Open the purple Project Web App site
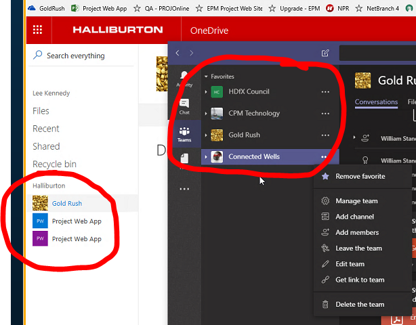The width and height of the screenshot is (416, 325). coord(77,239)
